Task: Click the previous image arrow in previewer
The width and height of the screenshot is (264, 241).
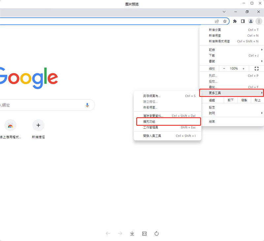Action: [108, 233]
